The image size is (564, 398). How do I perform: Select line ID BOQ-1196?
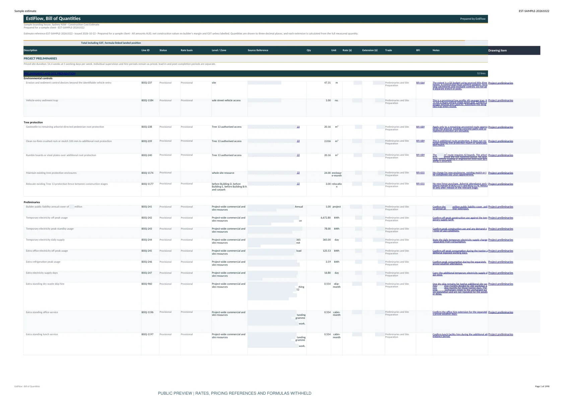[147, 312]
